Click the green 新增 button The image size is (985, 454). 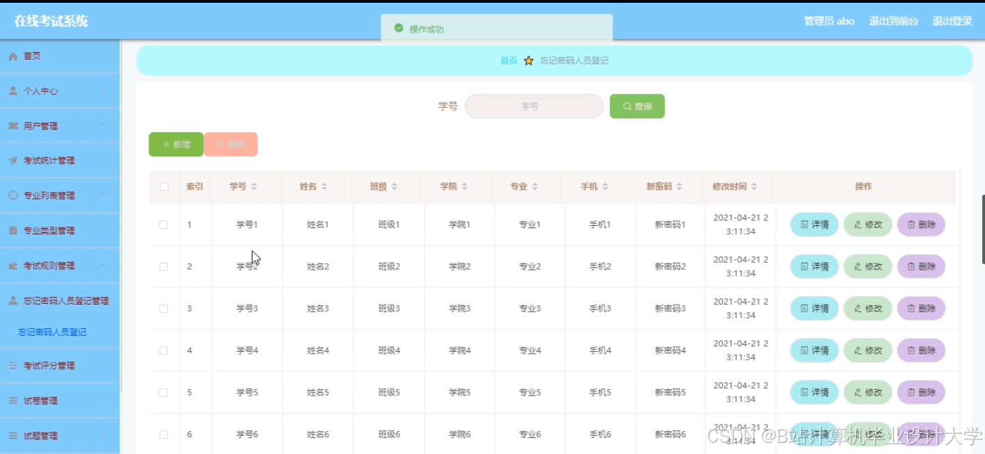pyautogui.click(x=176, y=145)
